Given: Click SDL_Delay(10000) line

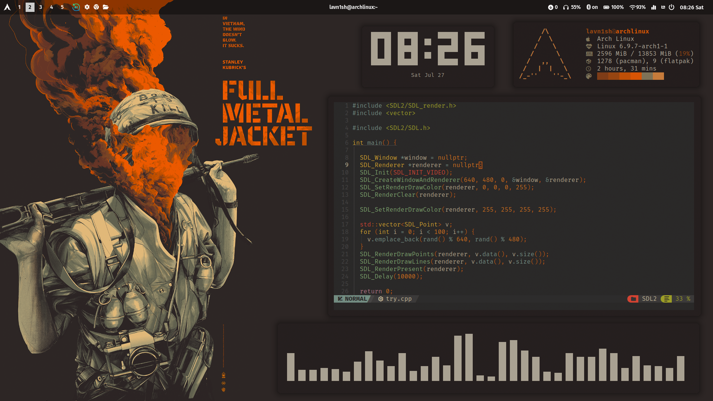Looking at the screenshot, I should 391,276.
